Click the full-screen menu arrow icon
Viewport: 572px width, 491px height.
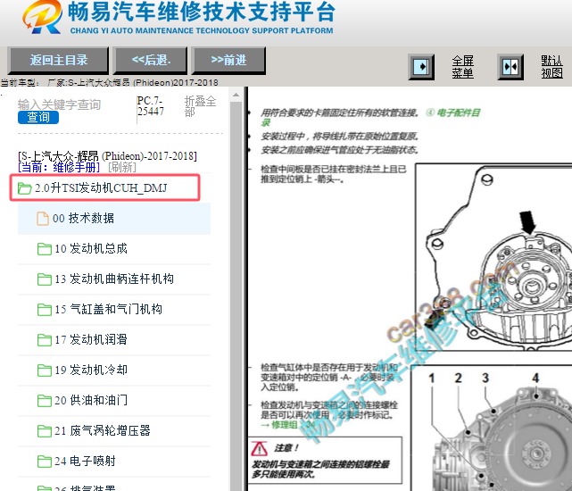click(421, 67)
